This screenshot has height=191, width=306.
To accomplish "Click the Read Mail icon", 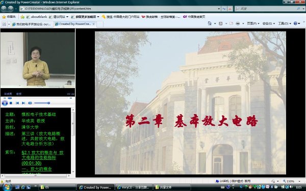I will click(231, 23).
